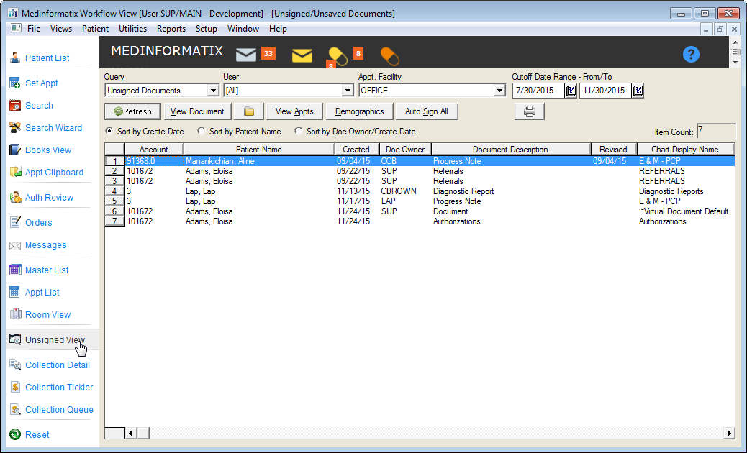The image size is (747, 453).
Task: Select row 4 Diagnostic Report for Lap
Action: (420, 191)
